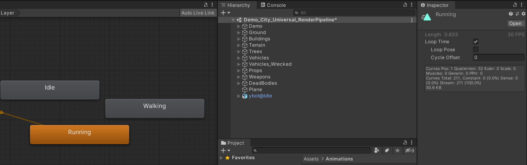
Task: Click the Unity scene icon beside Demo_City
Action: pyautogui.click(x=239, y=20)
